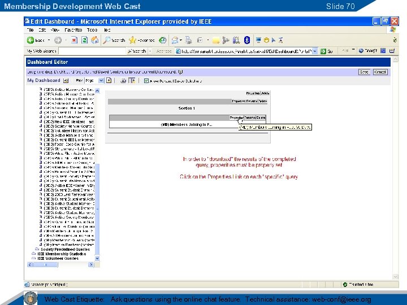407x305 pixels.
Task: Open the Help menu
Action: coord(107,30)
